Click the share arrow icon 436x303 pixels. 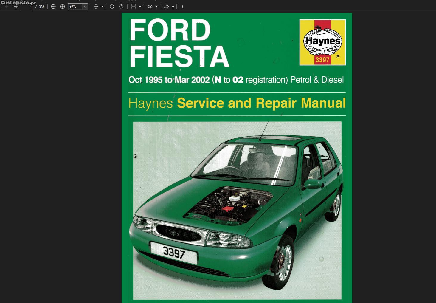[x=166, y=7]
